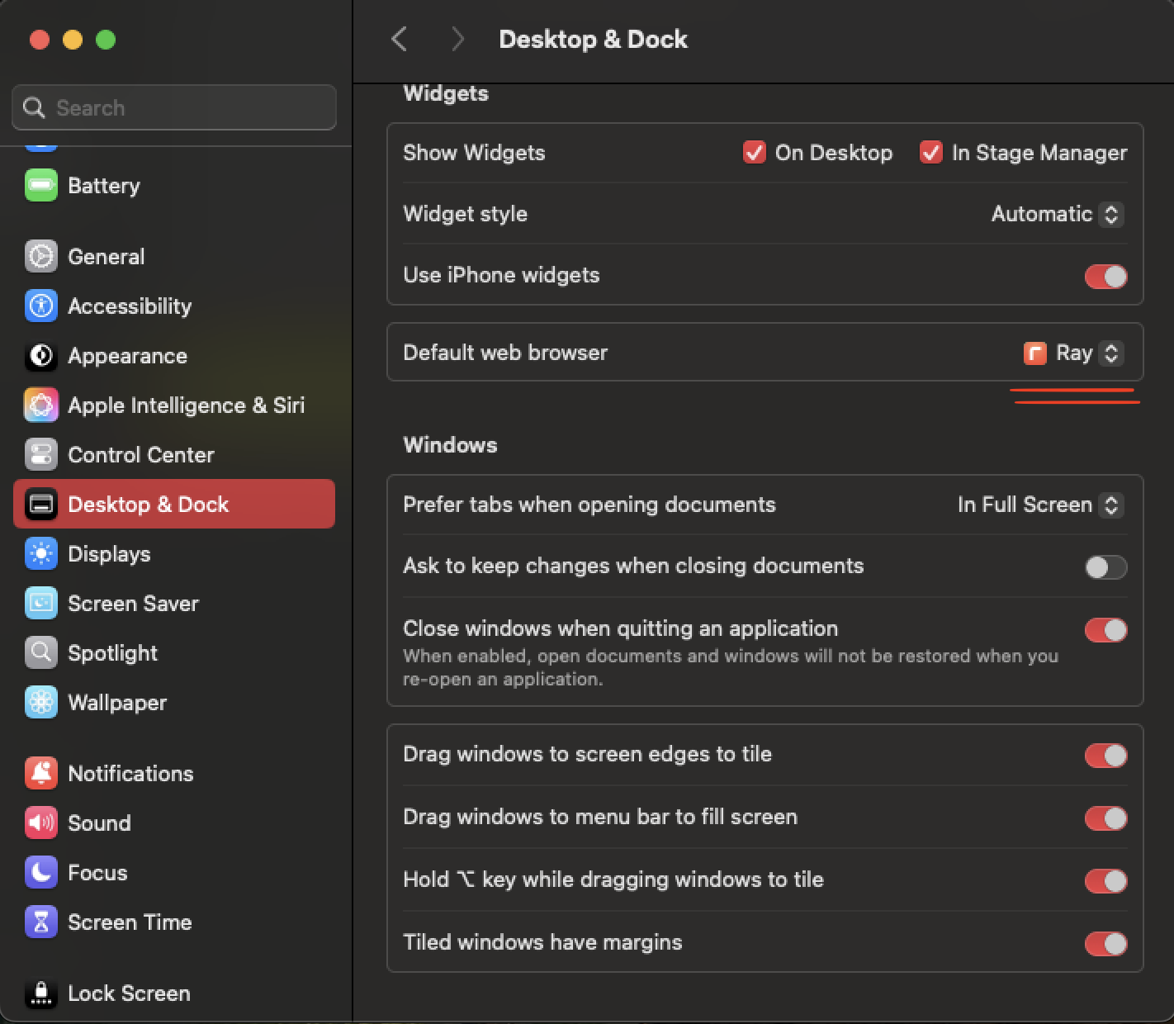Click the Wallpaper flower icon
The image size is (1174, 1024).
(41, 703)
